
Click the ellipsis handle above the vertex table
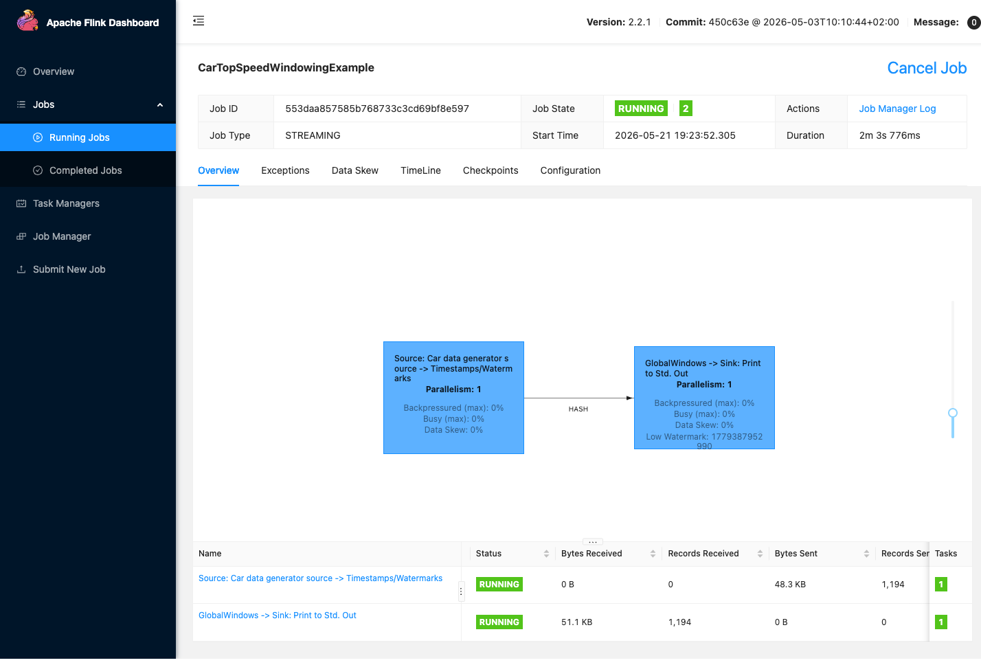[592, 542]
